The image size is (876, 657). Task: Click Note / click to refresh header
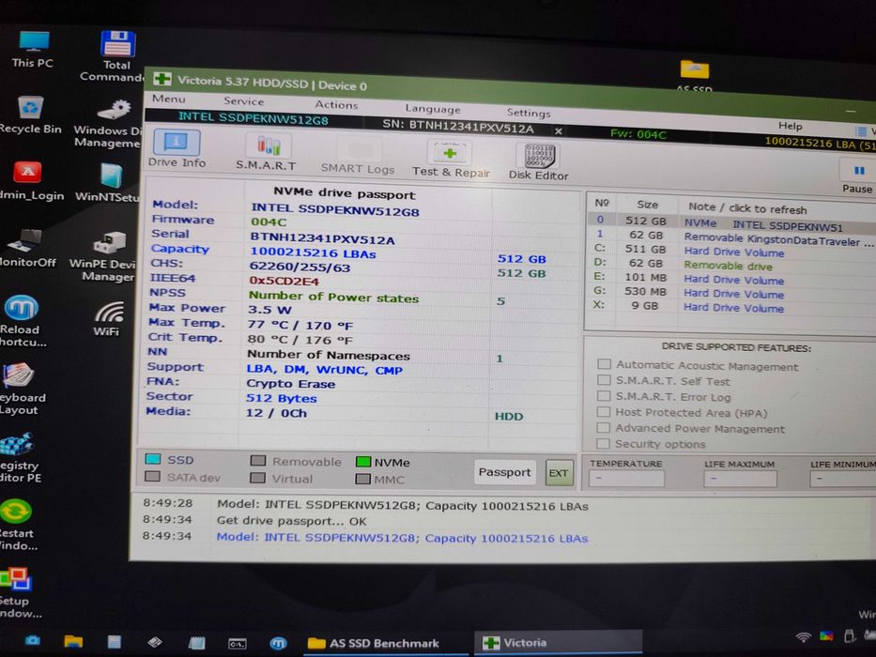pyautogui.click(x=747, y=208)
